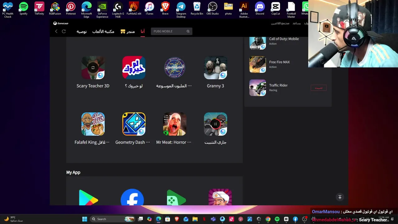Select the Discord desktop shortcut

pos(260,9)
